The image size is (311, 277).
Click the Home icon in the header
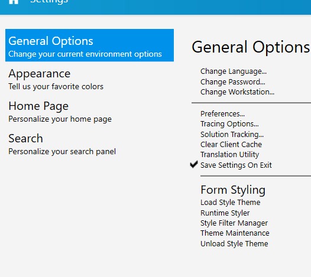coord(14,2)
